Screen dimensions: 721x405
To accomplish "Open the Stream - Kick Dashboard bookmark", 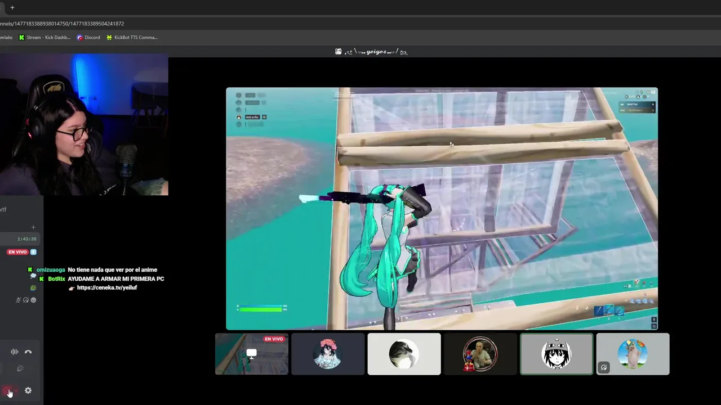I will coord(44,38).
